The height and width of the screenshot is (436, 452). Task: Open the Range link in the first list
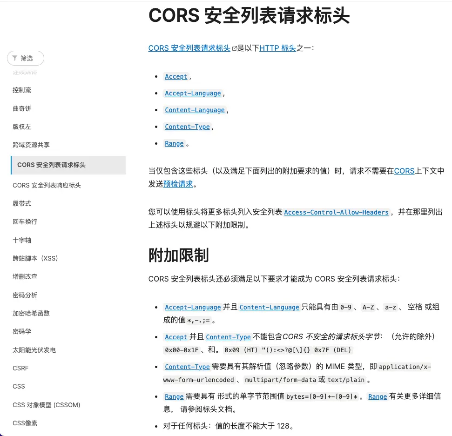point(174,143)
